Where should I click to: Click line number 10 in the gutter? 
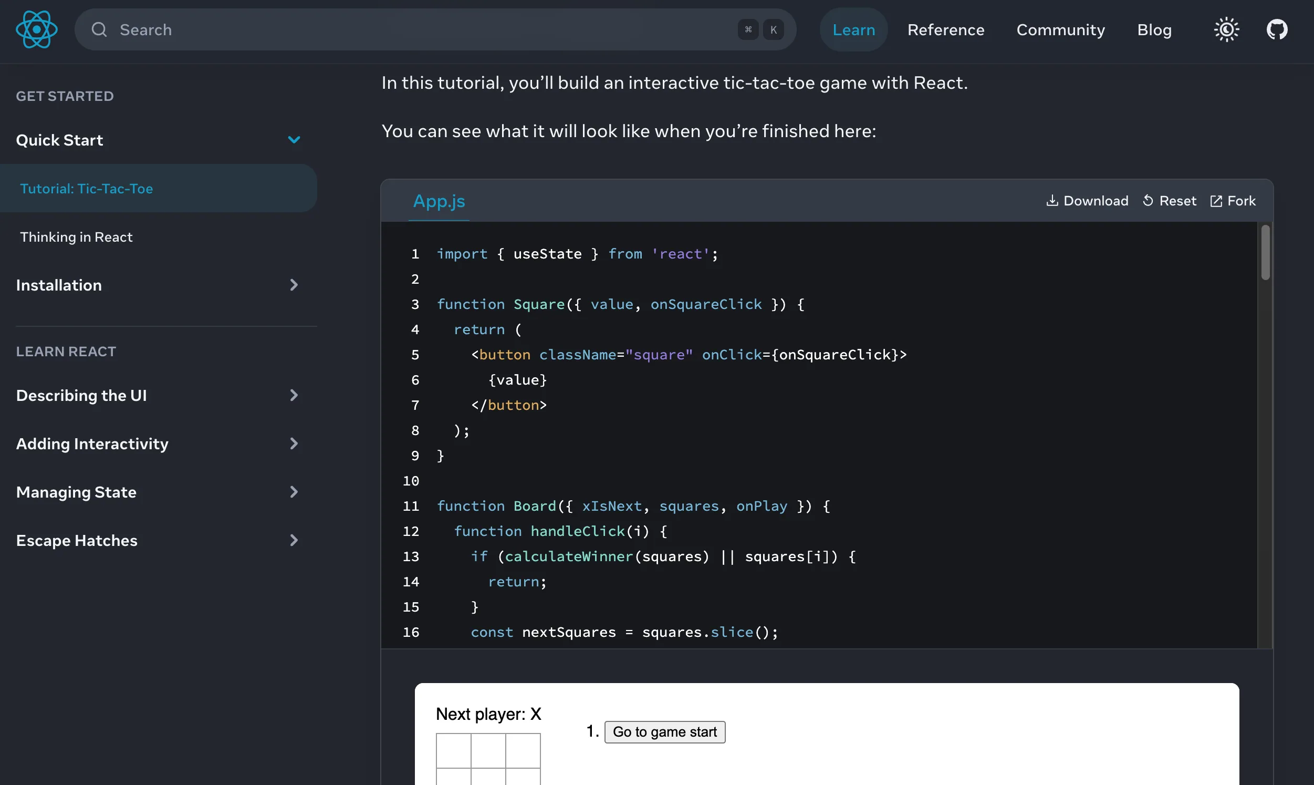point(411,481)
